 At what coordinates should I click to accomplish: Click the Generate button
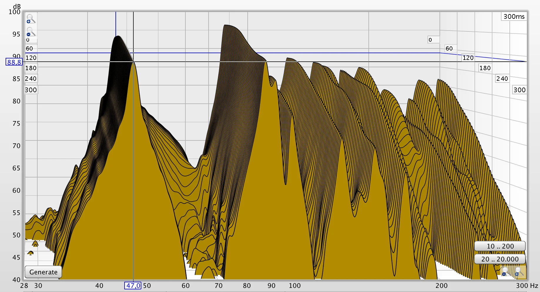coord(43,272)
